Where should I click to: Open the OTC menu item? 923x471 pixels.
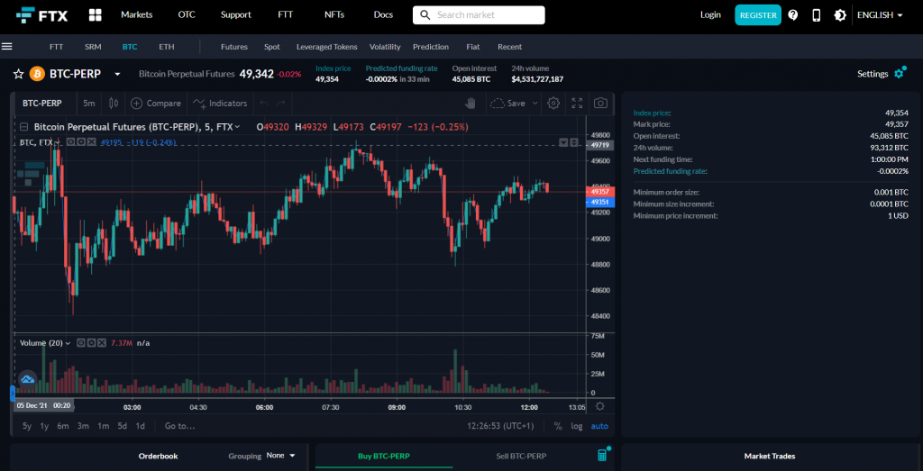187,14
